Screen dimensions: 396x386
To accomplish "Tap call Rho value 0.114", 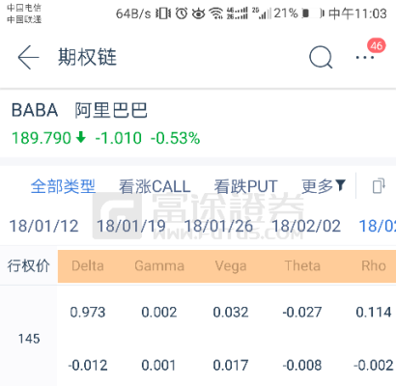I will [374, 312].
